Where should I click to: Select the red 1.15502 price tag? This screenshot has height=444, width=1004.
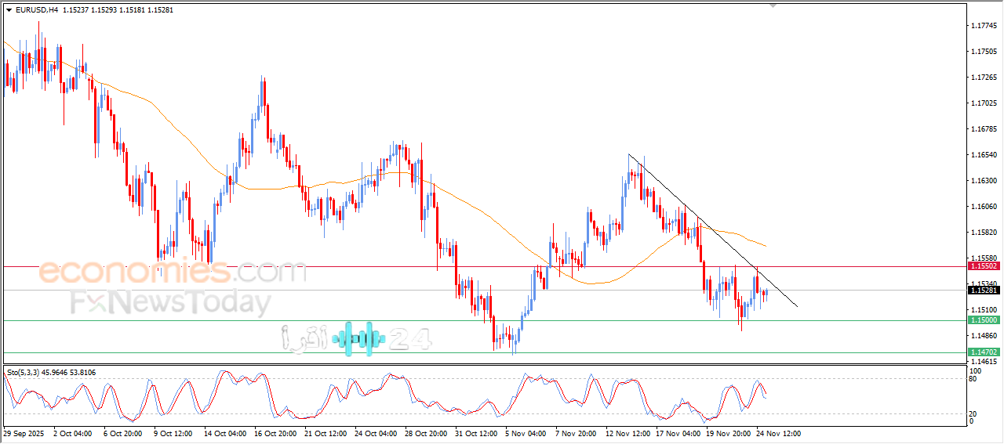(984, 266)
